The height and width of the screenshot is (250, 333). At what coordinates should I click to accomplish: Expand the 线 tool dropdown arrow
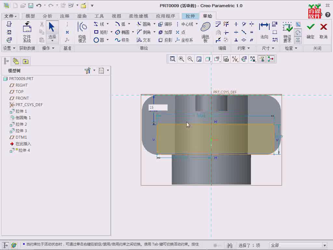pyautogui.click(x=108, y=24)
